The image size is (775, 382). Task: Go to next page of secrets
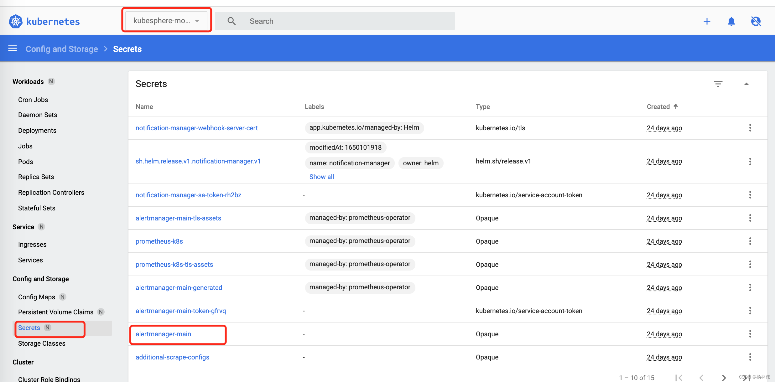724,378
